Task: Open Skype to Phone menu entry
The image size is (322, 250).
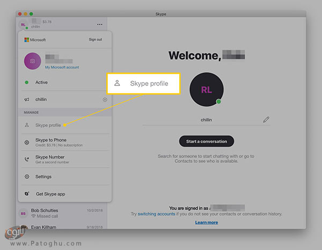Action: pyautogui.click(x=65, y=142)
